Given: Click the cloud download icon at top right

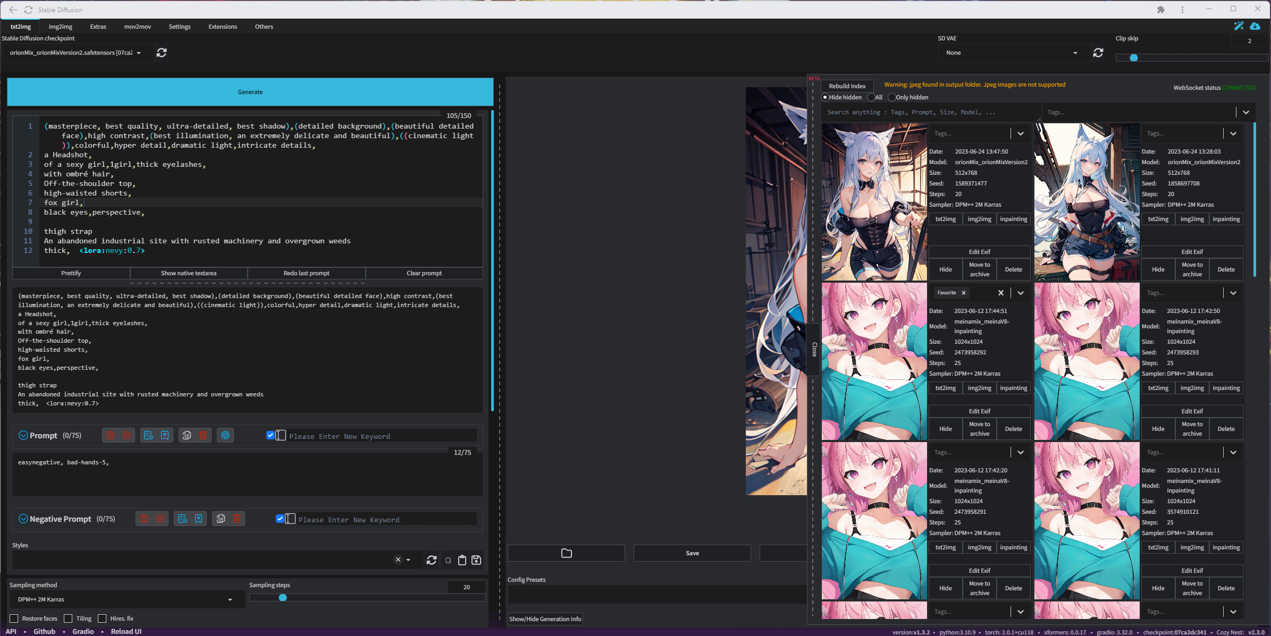Looking at the screenshot, I should (1255, 26).
